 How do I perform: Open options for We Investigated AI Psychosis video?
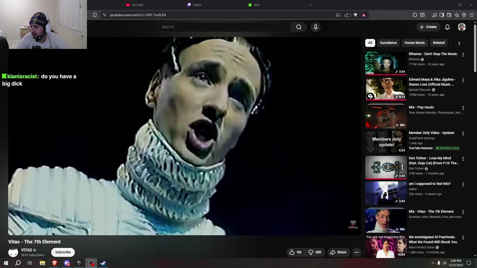[x=463, y=237]
